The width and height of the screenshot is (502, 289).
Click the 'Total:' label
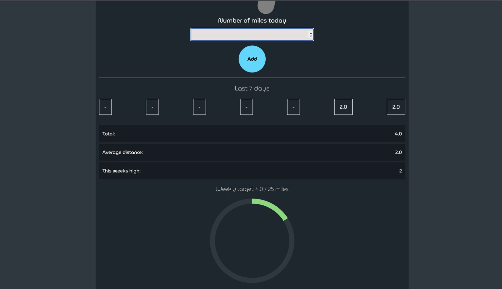[109, 134]
